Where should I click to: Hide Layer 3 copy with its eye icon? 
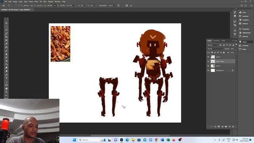click(208, 62)
